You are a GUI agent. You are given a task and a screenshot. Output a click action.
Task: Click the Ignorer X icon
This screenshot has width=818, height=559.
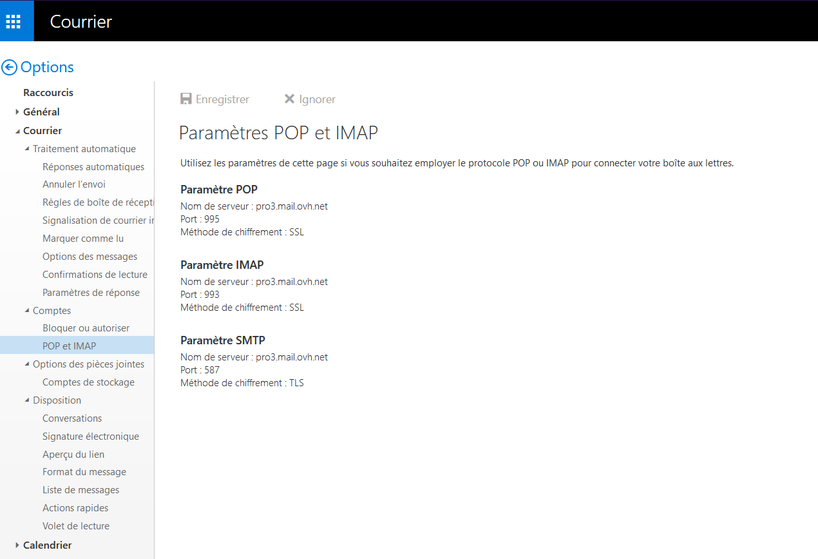[x=290, y=99]
